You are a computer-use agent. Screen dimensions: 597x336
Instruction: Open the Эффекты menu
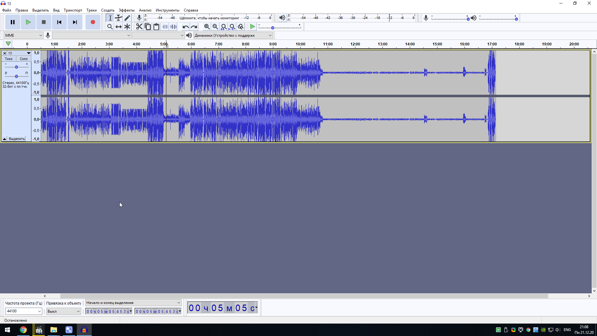pos(127,10)
